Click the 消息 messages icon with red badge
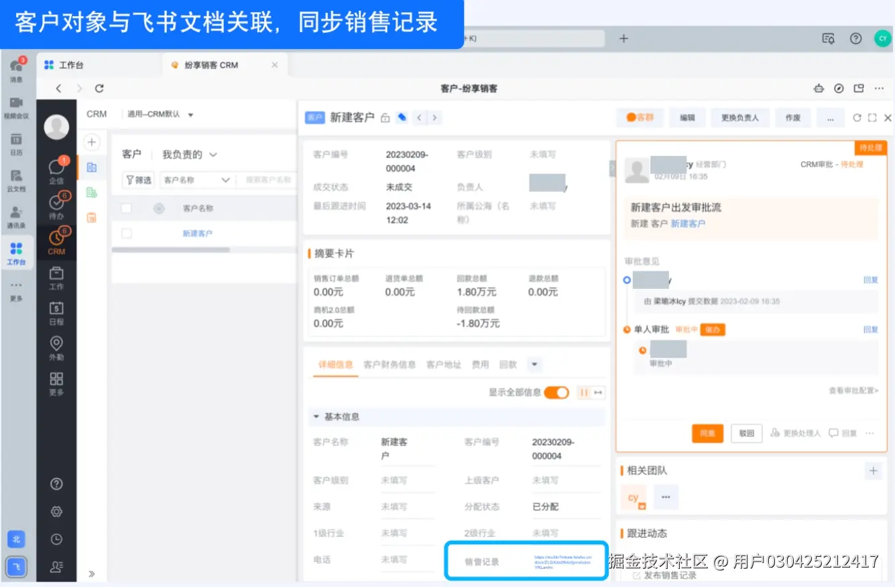 point(17,66)
